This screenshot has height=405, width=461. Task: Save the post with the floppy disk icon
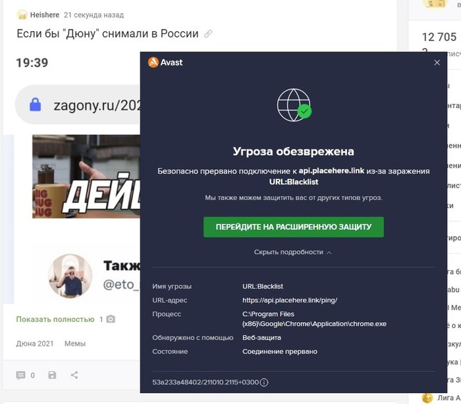point(52,375)
